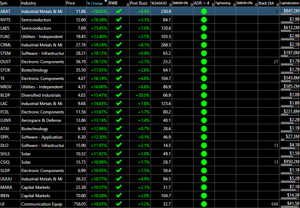Click the RWB checkmark for UI
Viewport: 300px width, 208px height.
(x=119, y=204)
